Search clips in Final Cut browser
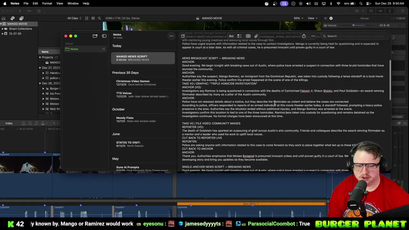 99,18
